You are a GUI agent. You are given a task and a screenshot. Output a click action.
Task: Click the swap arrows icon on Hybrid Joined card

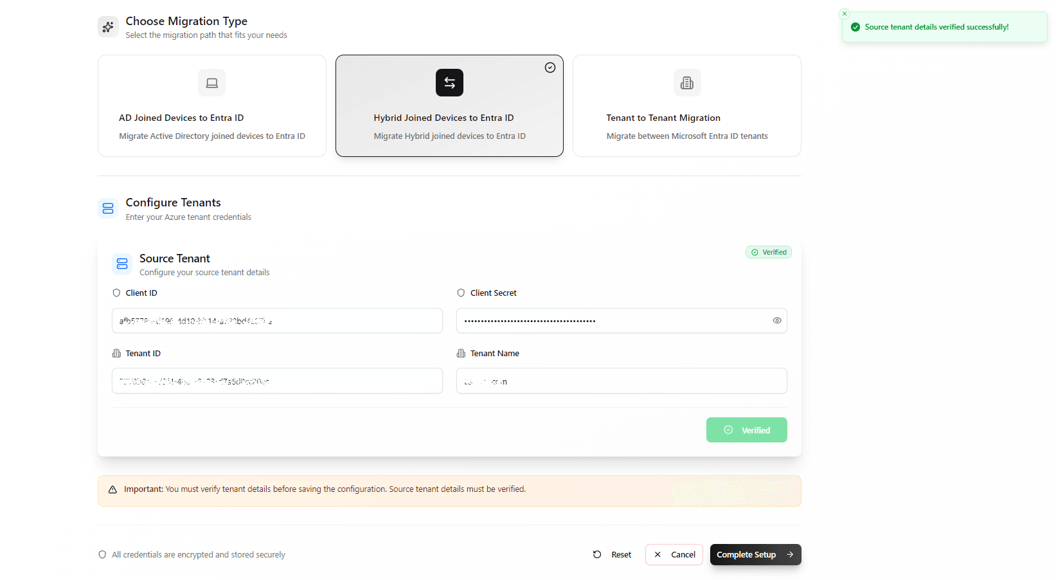coord(449,82)
